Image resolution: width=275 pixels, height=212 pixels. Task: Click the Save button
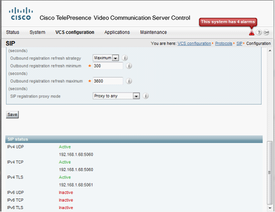pos(12,115)
